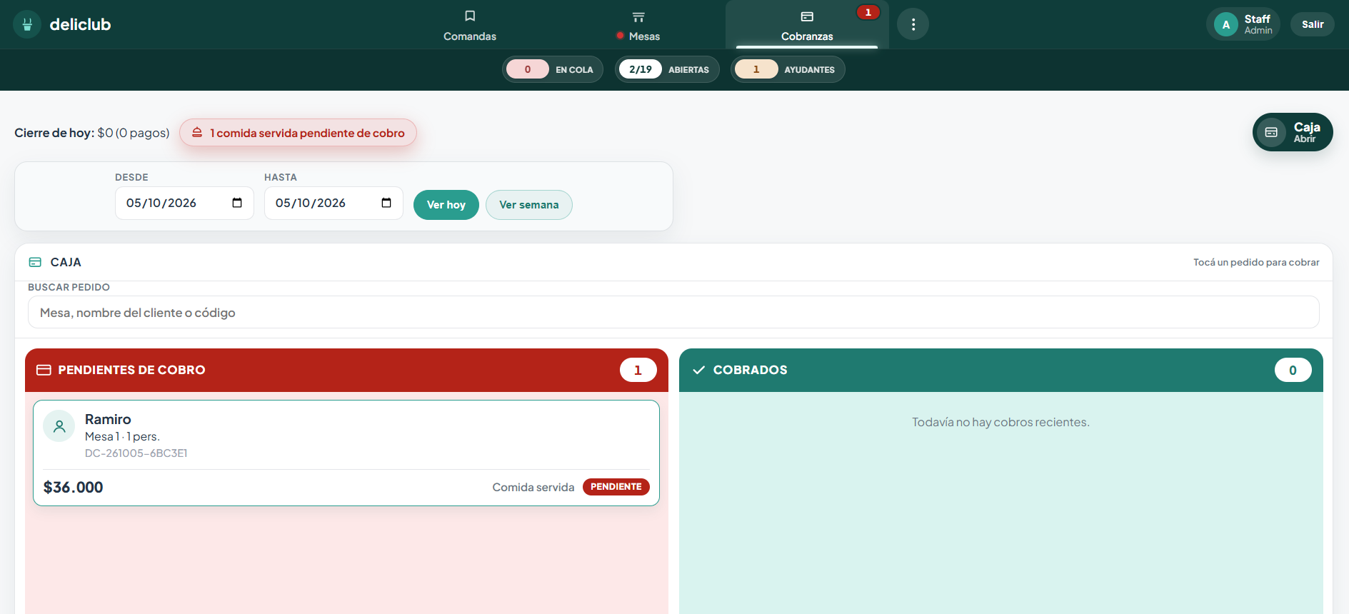Screen dimensions: 1349x614
Task: Click the Cobrados count badge showing 0
Action: tap(1293, 370)
